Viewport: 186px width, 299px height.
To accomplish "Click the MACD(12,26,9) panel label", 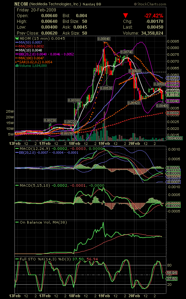I will (35, 148).
